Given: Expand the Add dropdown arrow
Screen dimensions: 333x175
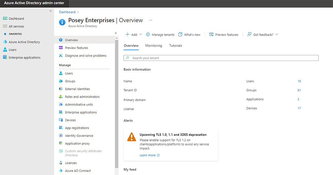Looking at the screenshot, I should (x=141, y=34).
